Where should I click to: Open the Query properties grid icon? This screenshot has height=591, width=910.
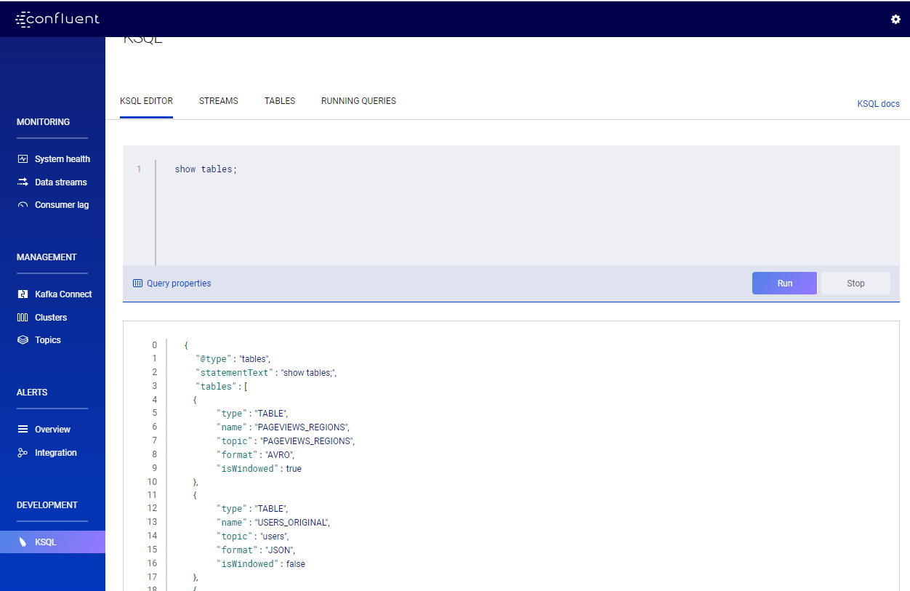pos(138,284)
